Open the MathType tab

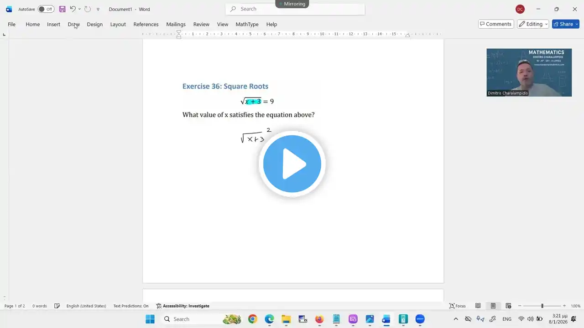(247, 24)
